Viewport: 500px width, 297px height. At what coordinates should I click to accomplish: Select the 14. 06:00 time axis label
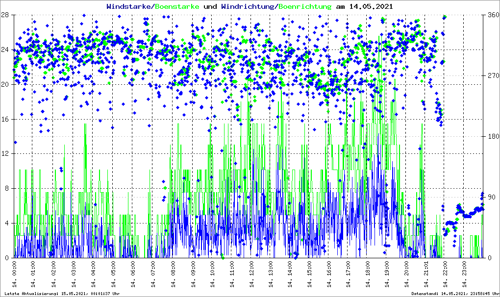click(x=133, y=274)
